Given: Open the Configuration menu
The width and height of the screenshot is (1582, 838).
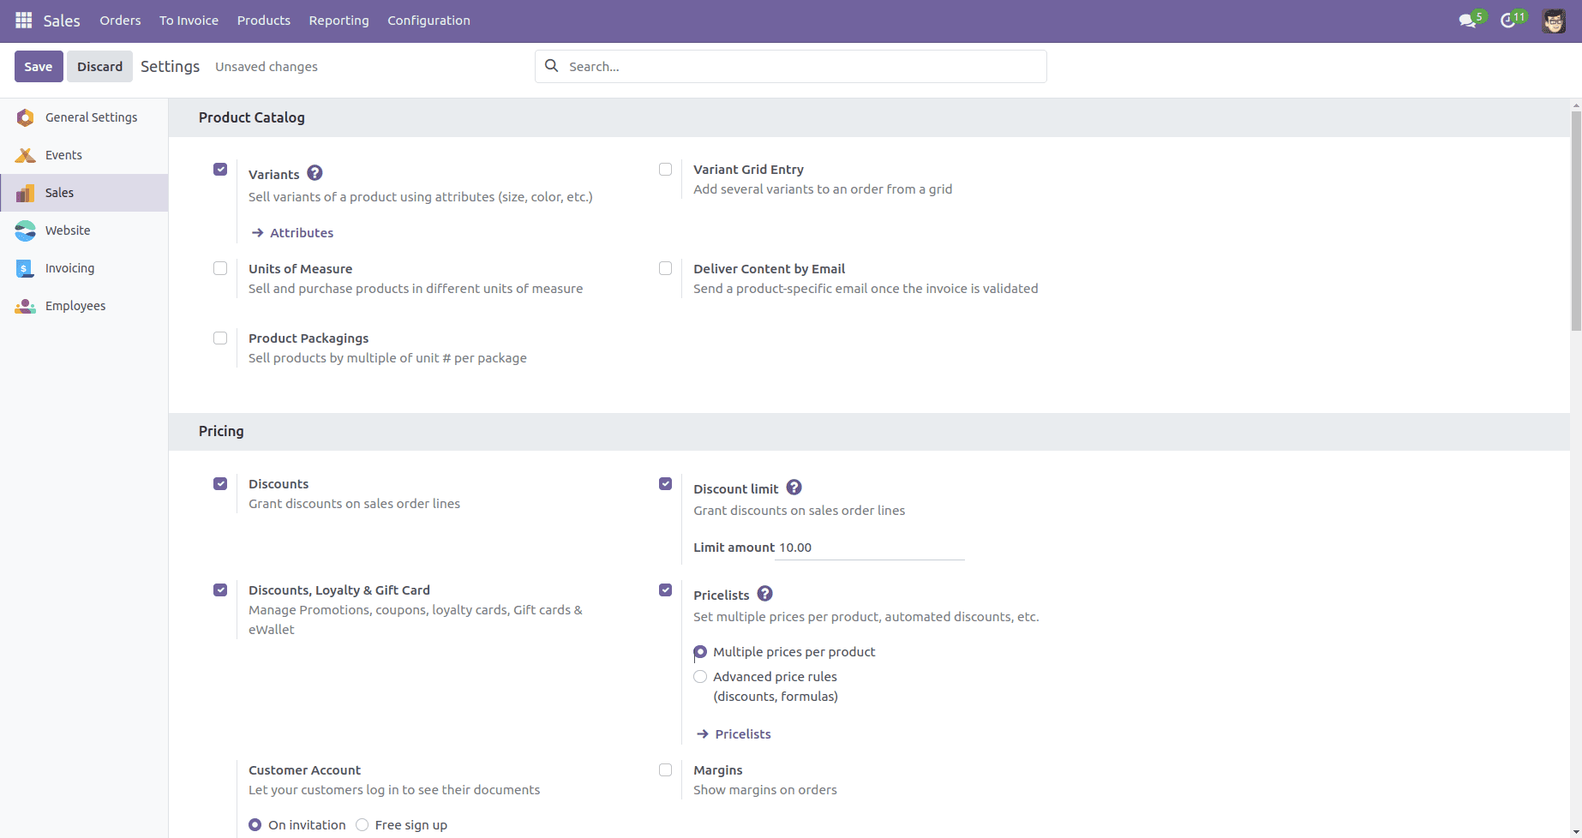Looking at the screenshot, I should pyautogui.click(x=428, y=21).
